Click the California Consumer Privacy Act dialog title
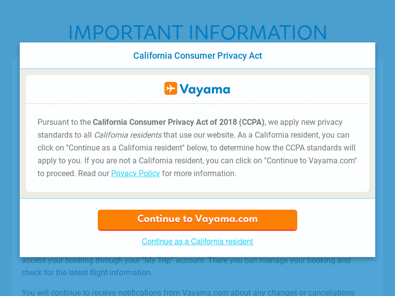 pyautogui.click(x=197, y=56)
